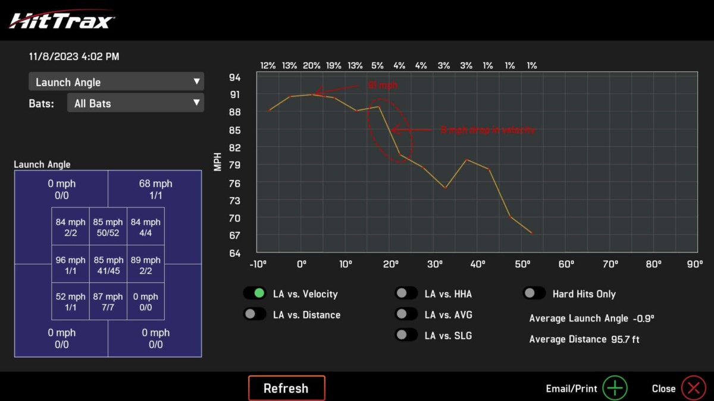Open the Launch Angle dropdown
714x401 pixels.
pyautogui.click(x=117, y=82)
